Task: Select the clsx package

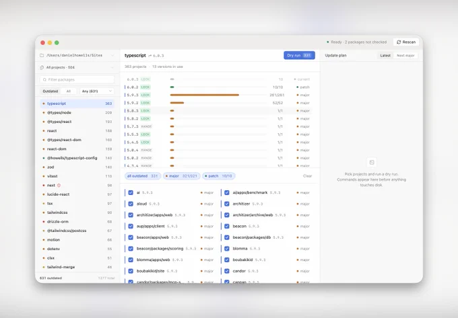Action: (77, 258)
